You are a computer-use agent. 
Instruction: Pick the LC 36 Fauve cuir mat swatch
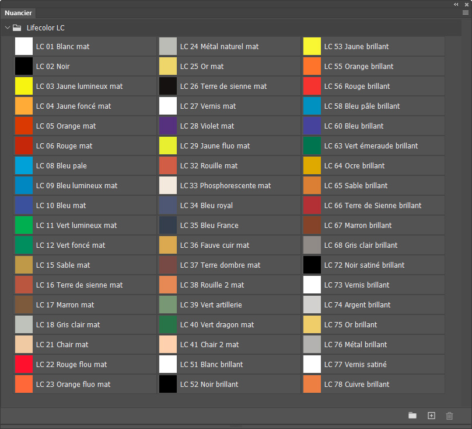(x=168, y=245)
